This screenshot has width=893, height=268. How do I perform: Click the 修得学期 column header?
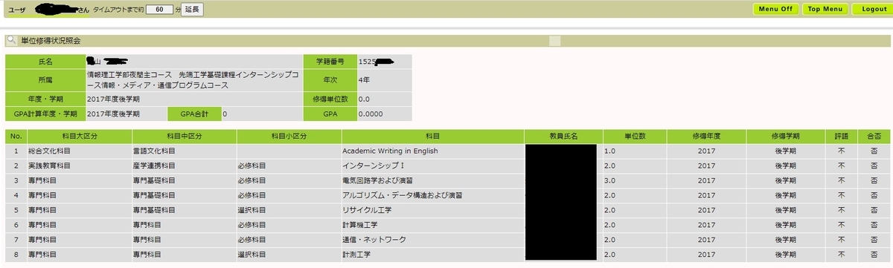click(786, 137)
